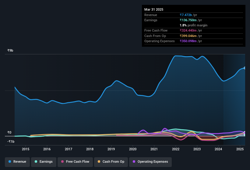The width and height of the screenshot is (250, 170).
Task: Click the 1.8% profit margin text
Action: (193, 25)
